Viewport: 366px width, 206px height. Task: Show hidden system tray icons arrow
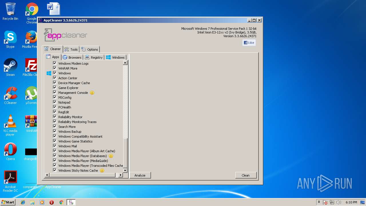click(319, 202)
